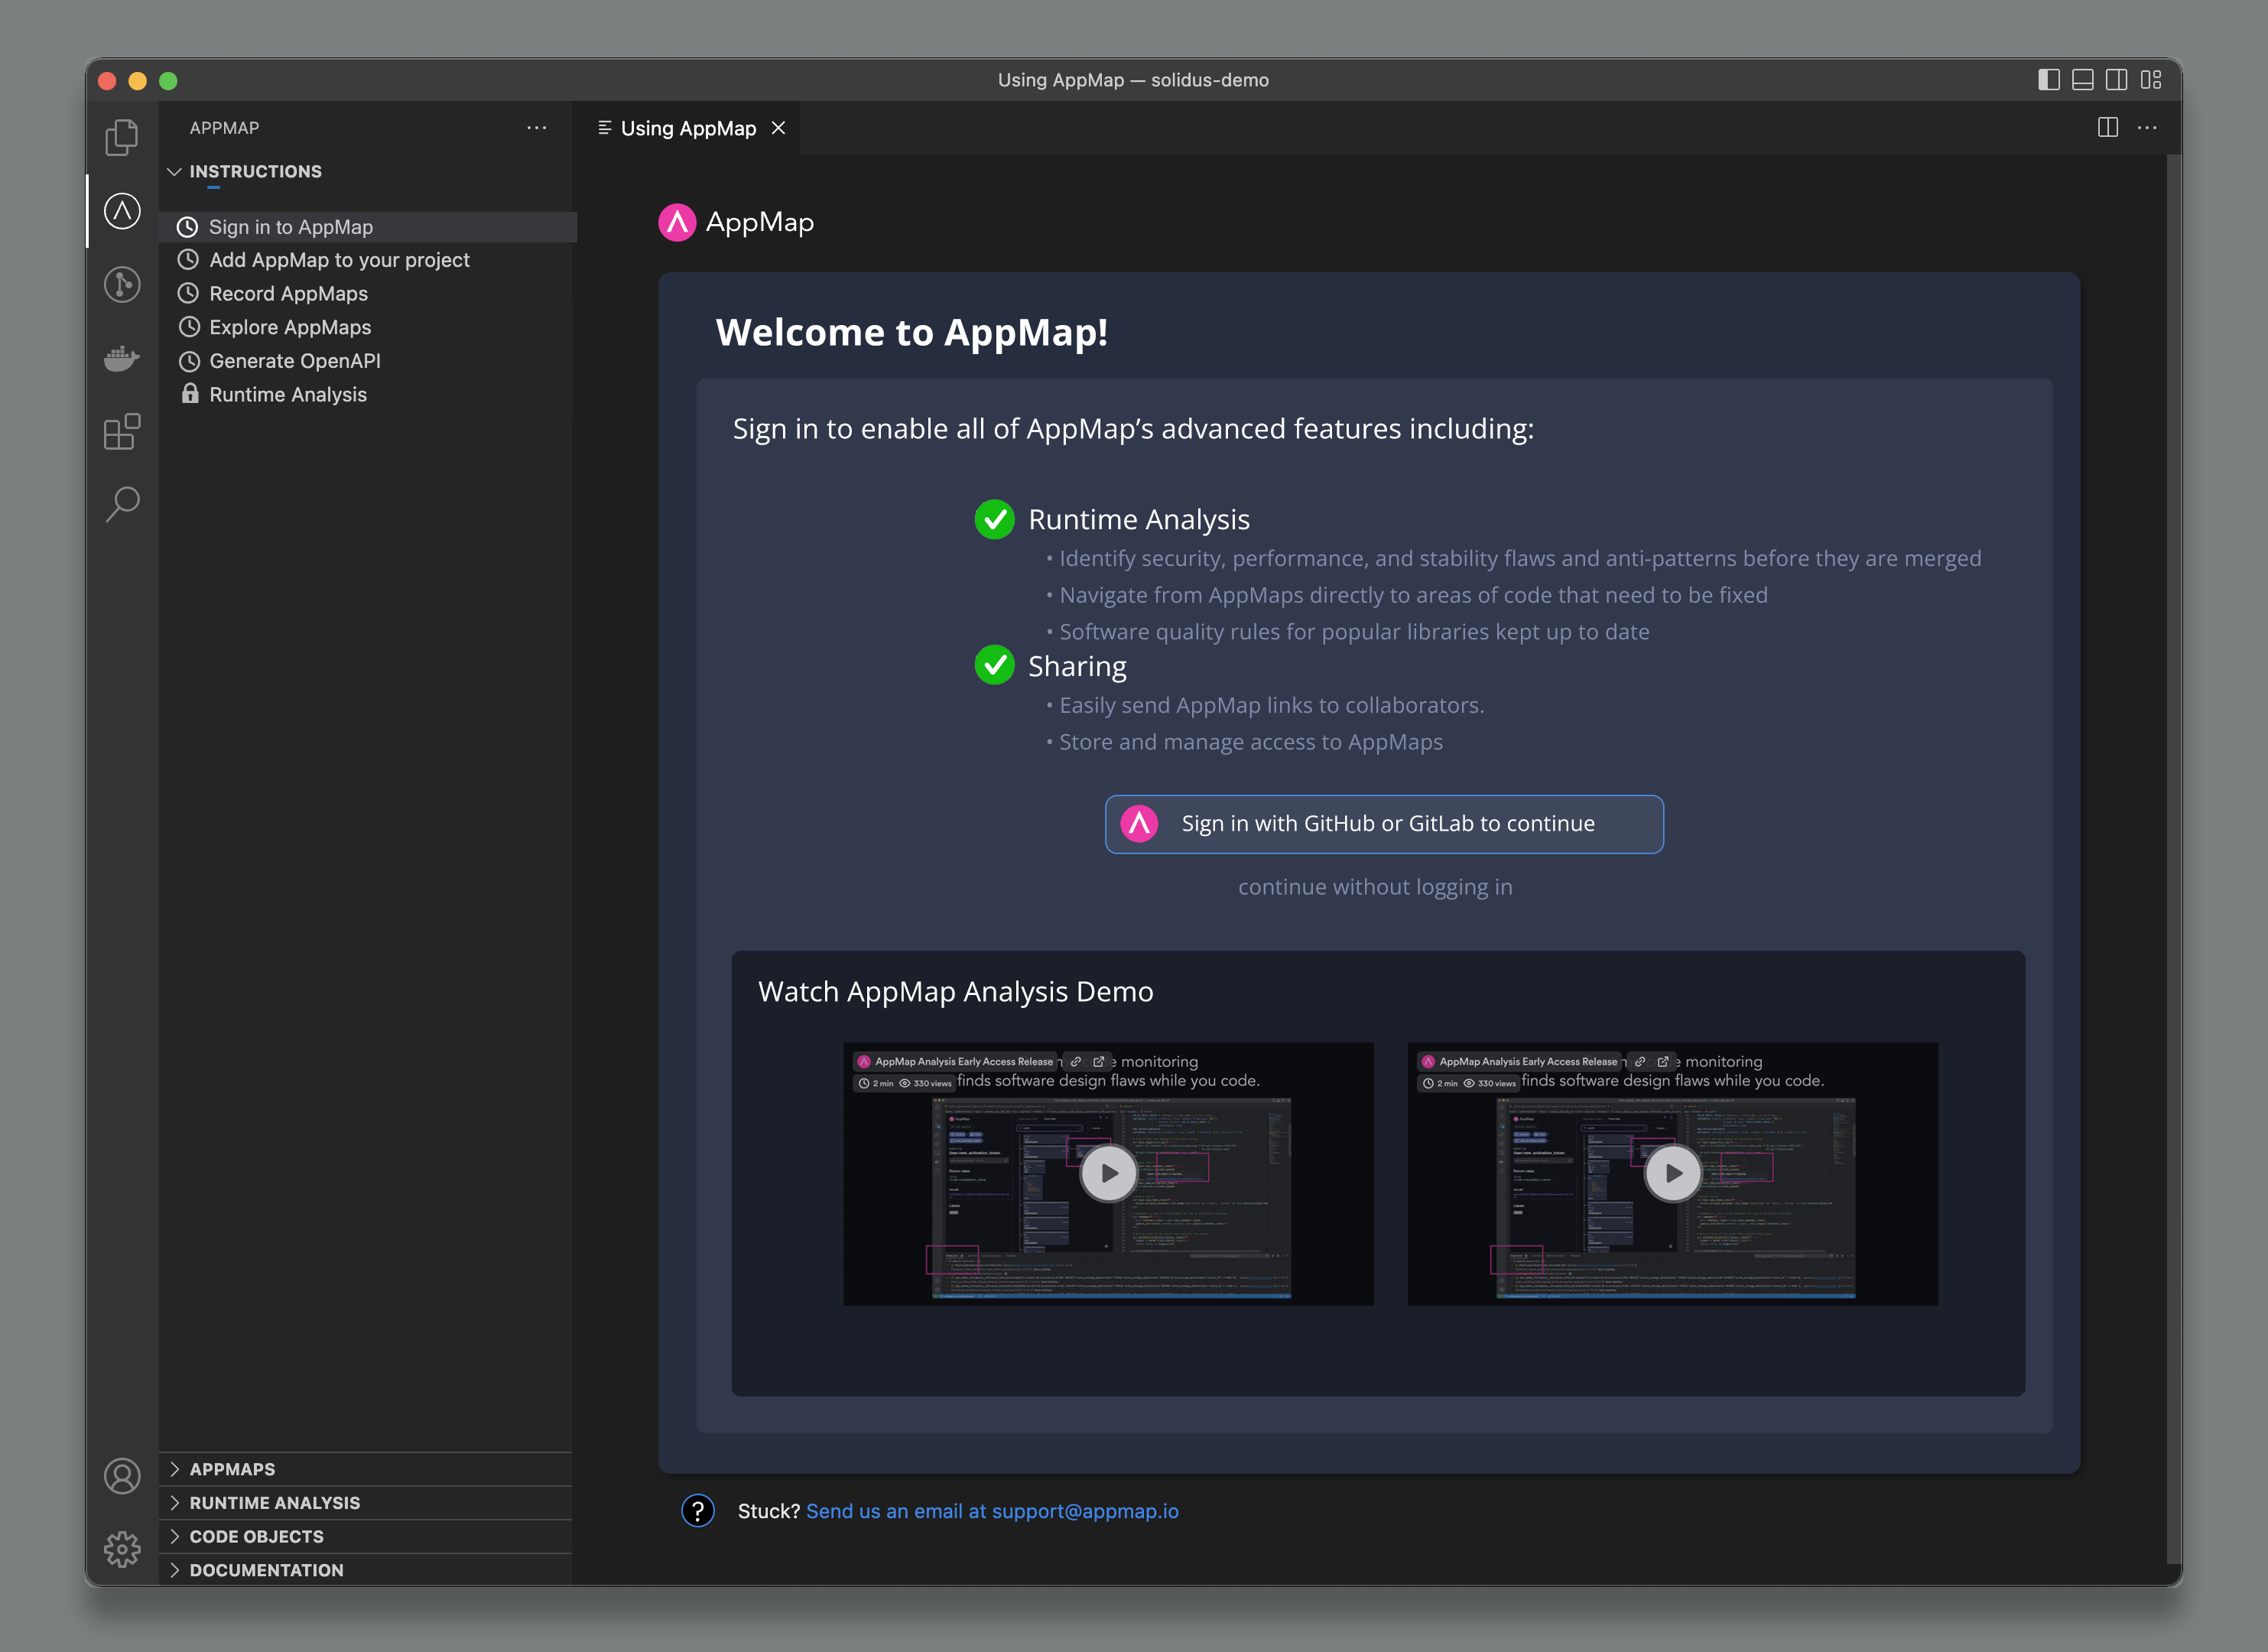Open the Explorer icon

point(121,137)
